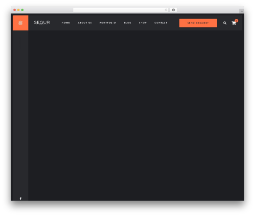Navigate to the Blog menu item

tap(127, 22)
